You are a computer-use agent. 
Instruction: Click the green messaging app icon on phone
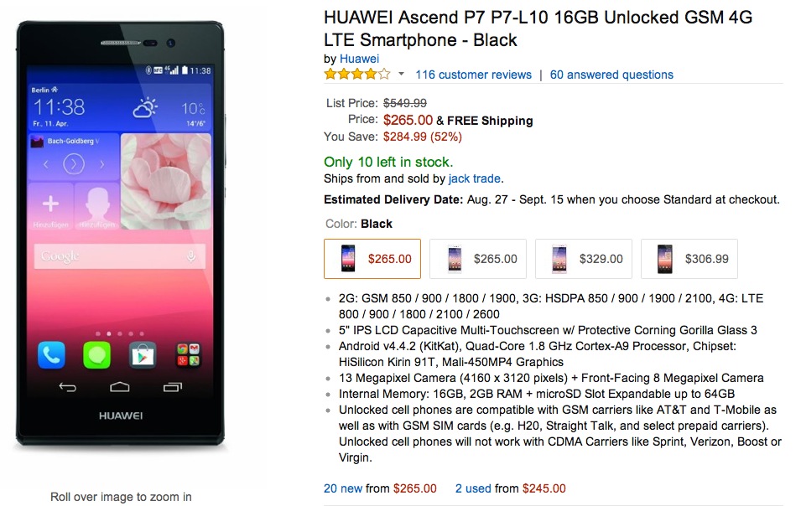tap(96, 355)
